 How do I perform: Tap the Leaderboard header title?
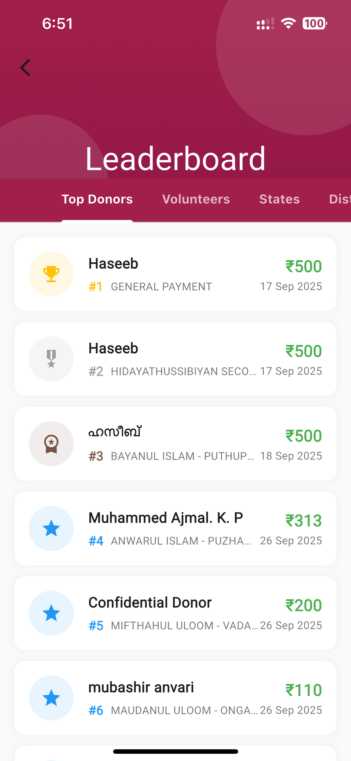(x=175, y=159)
